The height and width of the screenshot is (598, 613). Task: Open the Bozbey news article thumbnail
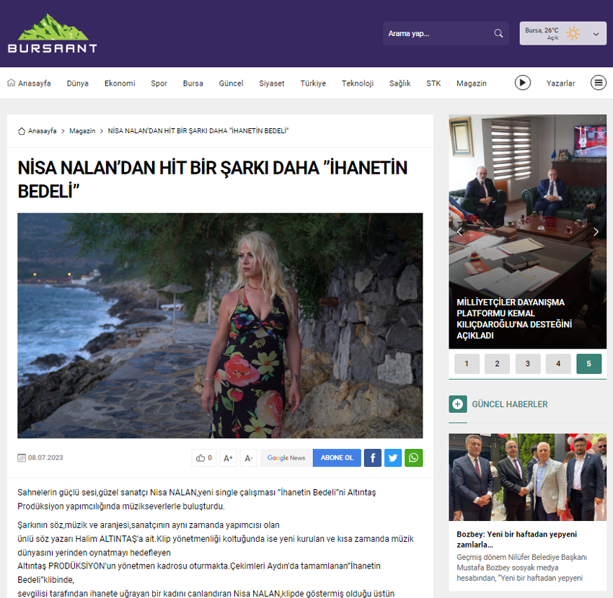pos(527,477)
